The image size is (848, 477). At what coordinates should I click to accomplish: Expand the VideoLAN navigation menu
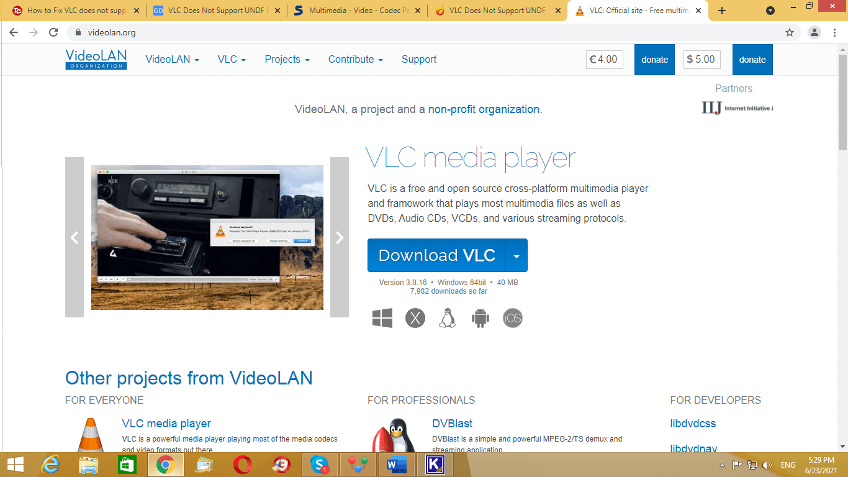click(173, 60)
